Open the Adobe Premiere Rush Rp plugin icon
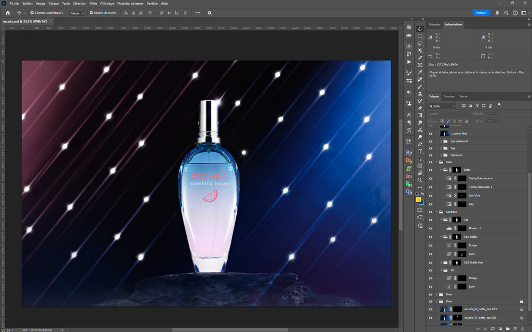Image resolution: width=532 pixels, height=332 pixels. [409, 153]
